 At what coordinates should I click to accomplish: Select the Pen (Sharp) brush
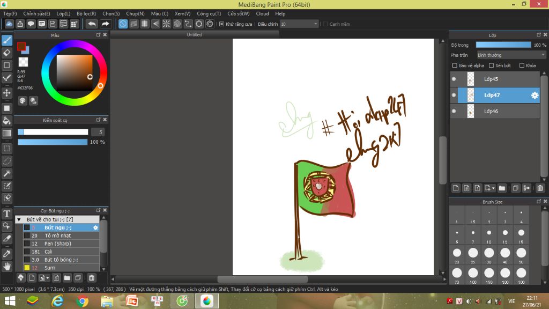[x=61, y=244]
